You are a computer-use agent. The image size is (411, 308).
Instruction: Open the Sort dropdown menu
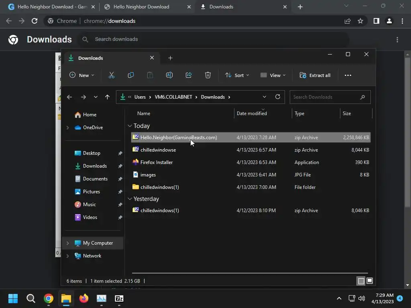(x=237, y=75)
